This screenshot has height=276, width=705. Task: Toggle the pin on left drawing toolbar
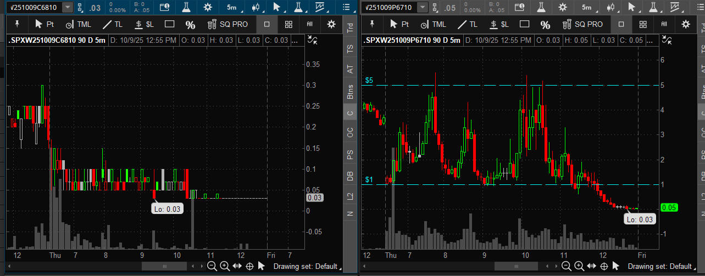pyautogui.click(x=18, y=24)
